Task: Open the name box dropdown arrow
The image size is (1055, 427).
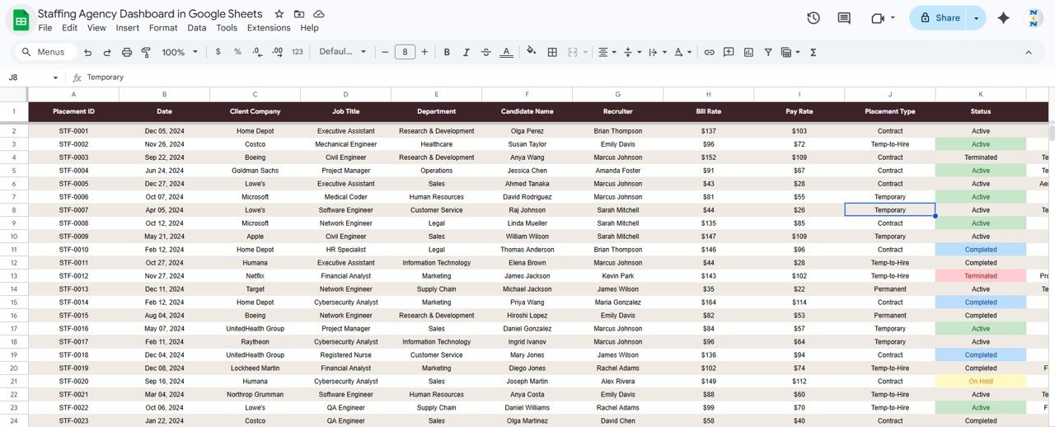Action: click(x=55, y=77)
